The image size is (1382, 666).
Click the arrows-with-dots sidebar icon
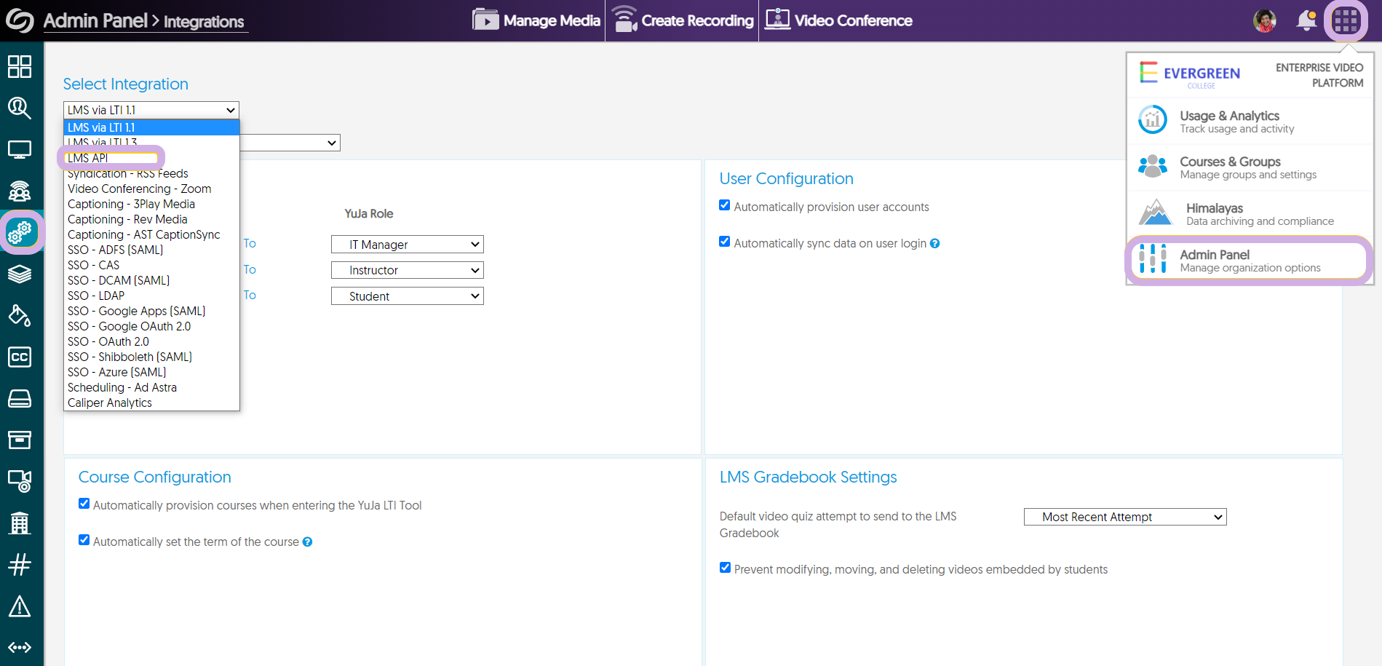20,647
